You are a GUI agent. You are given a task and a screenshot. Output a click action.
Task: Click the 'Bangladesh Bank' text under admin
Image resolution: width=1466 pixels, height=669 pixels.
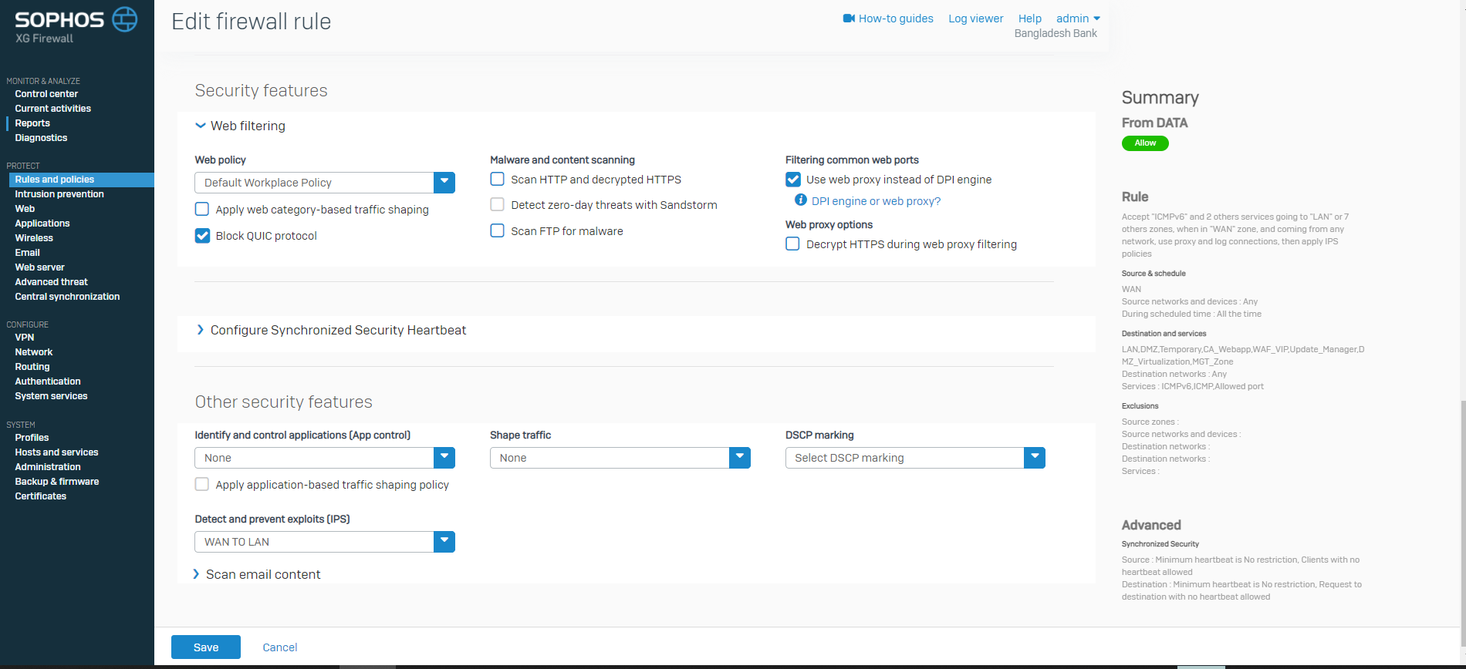click(1056, 33)
